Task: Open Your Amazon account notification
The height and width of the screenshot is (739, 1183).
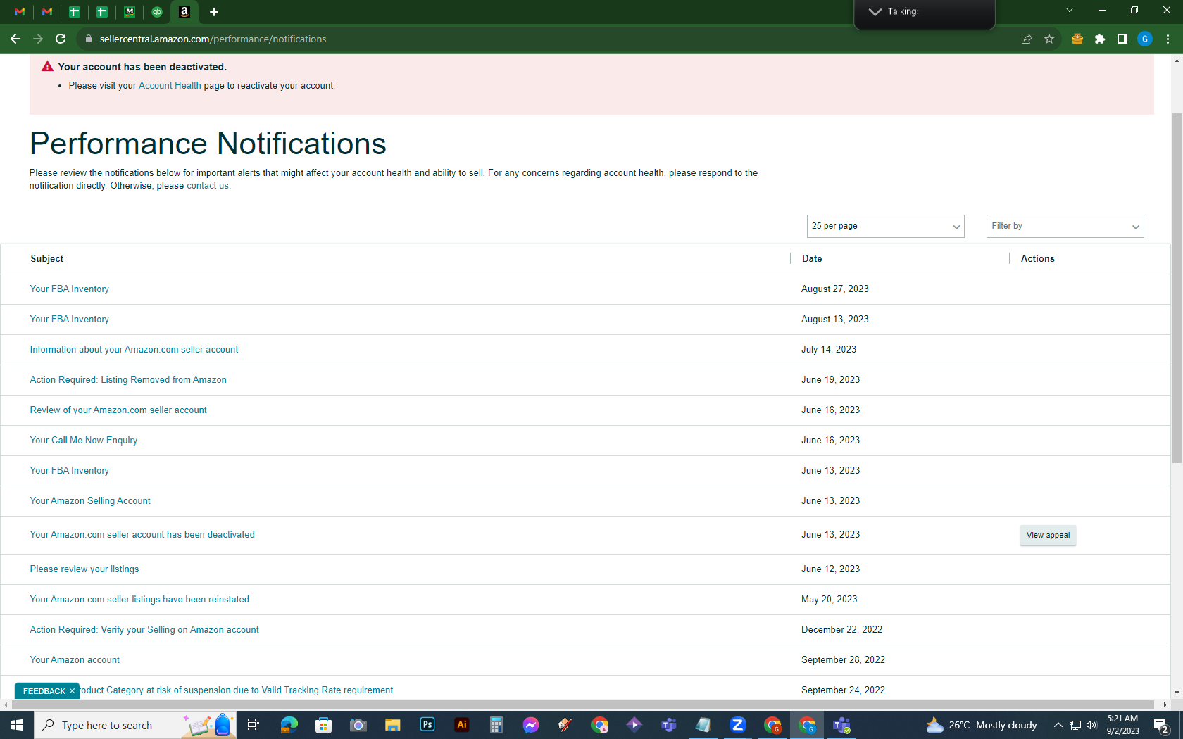Action: 75,660
